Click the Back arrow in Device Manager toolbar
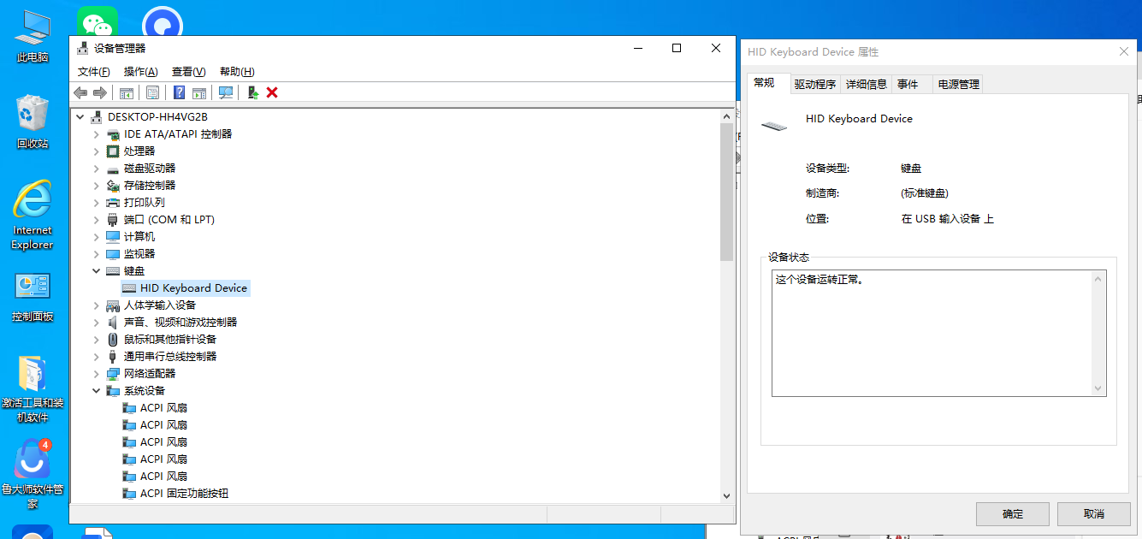Viewport: 1142px width, 539px height. pyautogui.click(x=80, y=92)
